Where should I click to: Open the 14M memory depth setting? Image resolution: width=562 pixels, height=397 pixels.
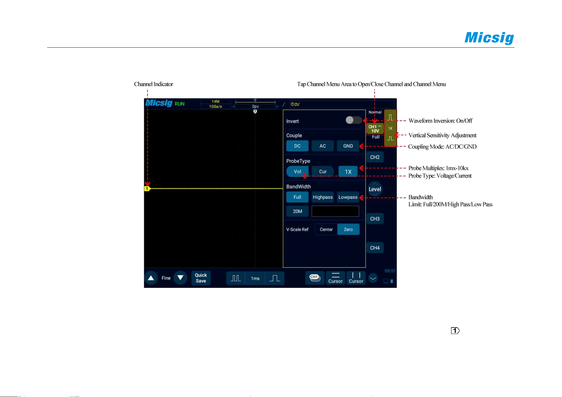pyautogui.click(x=216, y=101)
